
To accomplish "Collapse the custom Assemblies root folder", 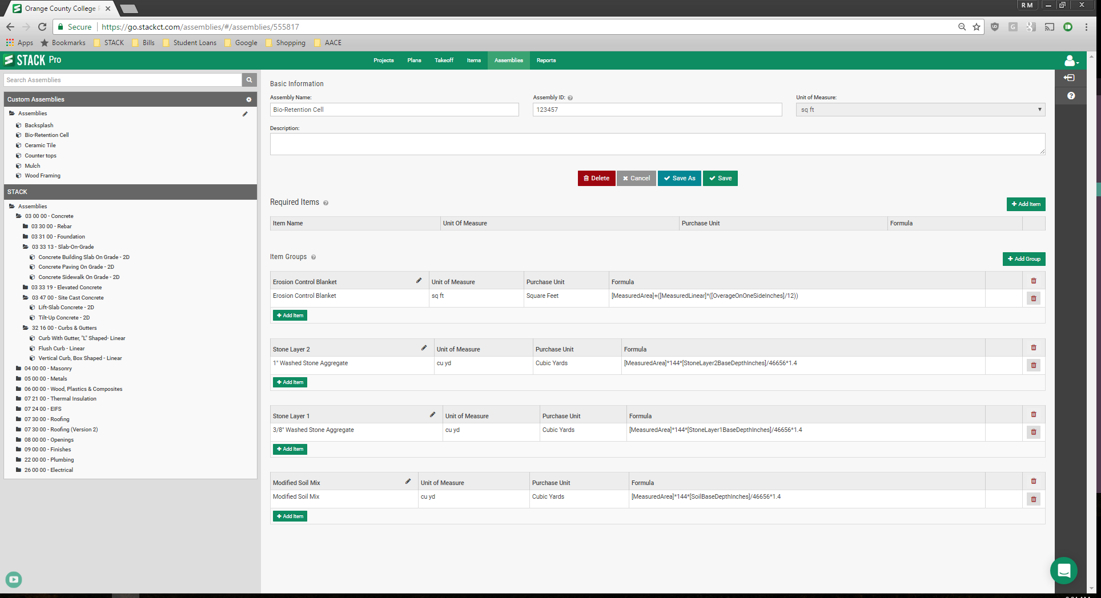I will pos(12,114).
